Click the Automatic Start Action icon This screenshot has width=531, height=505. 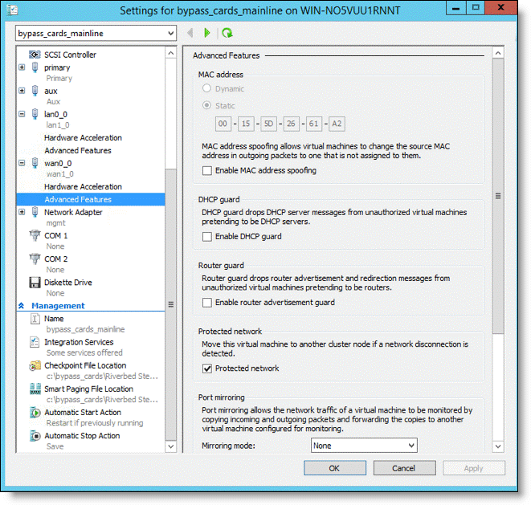coord(35,413)
